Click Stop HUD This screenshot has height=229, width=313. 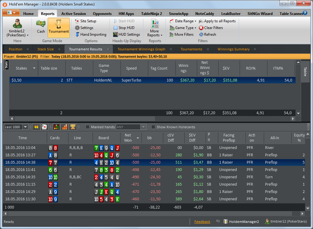tap(124, 28)
